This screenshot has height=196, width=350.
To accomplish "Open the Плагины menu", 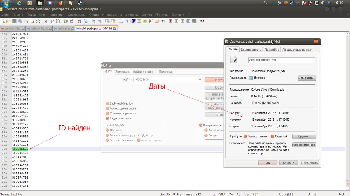I will click(162, 15).
